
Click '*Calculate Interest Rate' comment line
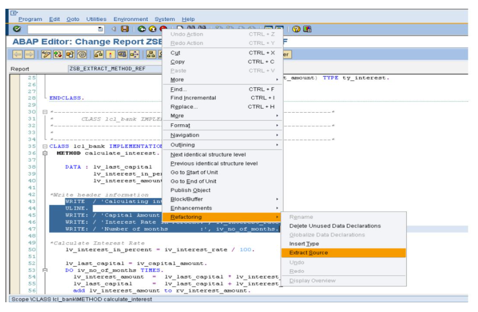click(97, 243)
